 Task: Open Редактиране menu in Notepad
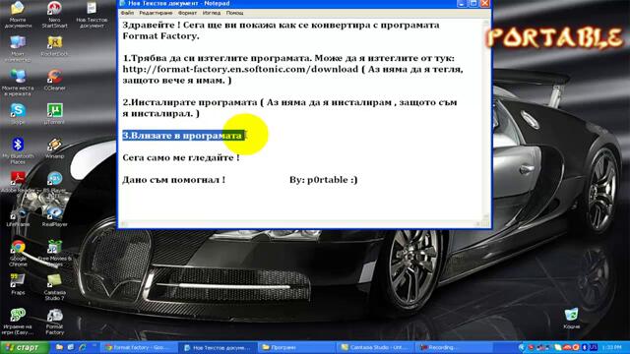point(156,13)
